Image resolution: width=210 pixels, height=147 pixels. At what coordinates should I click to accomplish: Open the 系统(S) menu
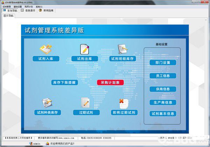pyautogui.click(x=39, y=7)
